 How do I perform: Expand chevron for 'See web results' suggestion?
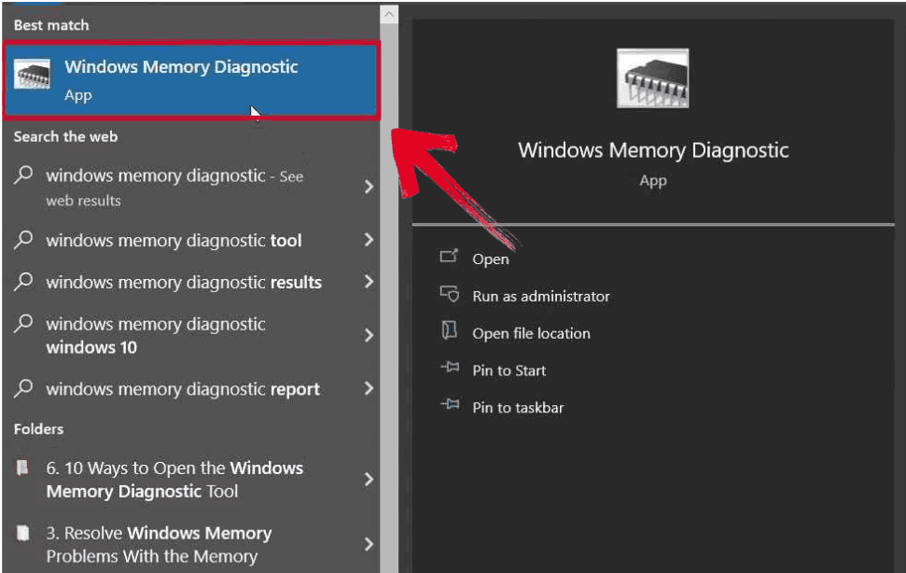tap(369, 187)
